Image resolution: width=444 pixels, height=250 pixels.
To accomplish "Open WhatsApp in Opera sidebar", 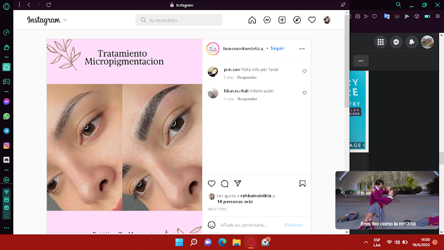I will click(x=7, y=117).
